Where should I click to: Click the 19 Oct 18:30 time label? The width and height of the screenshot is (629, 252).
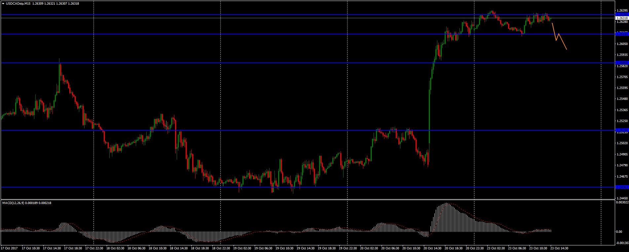327,248
